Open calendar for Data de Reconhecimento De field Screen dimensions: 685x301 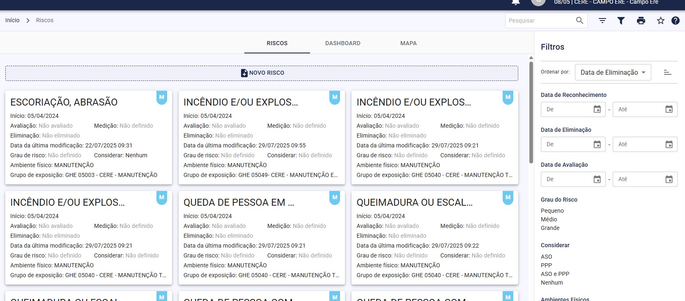tap(597, 109)
